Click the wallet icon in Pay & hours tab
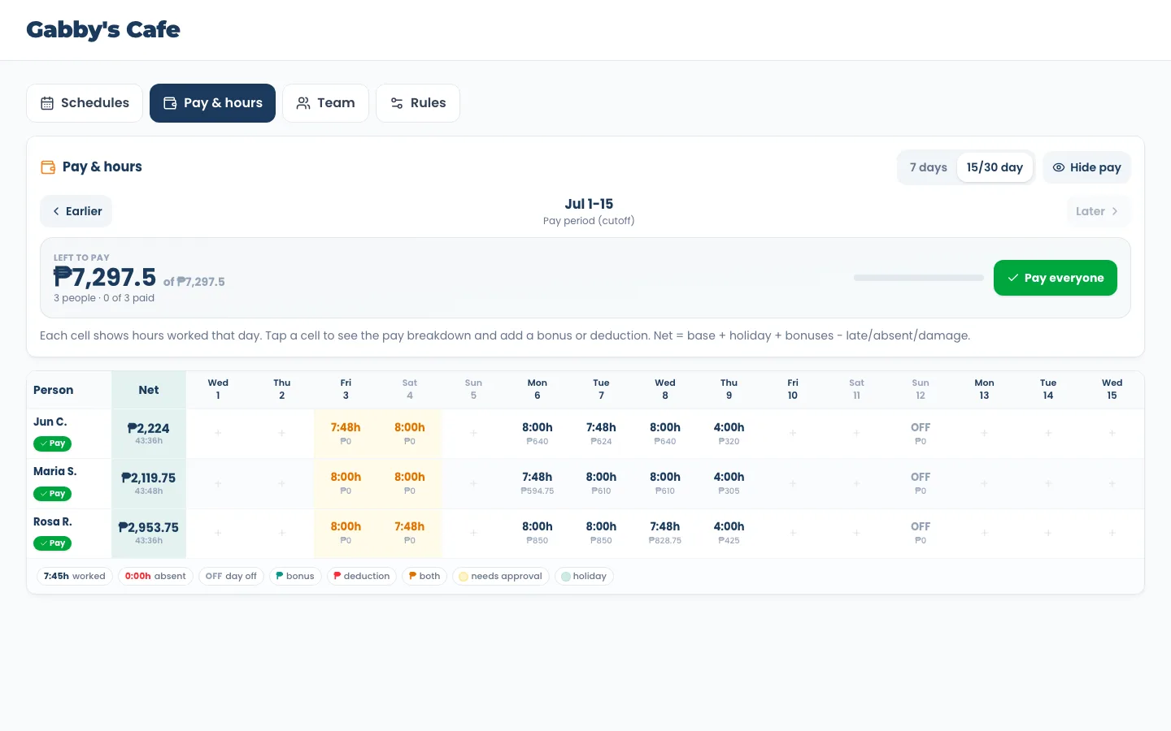The height and width of the screenshot is (731, 1171). pos(170,103)
